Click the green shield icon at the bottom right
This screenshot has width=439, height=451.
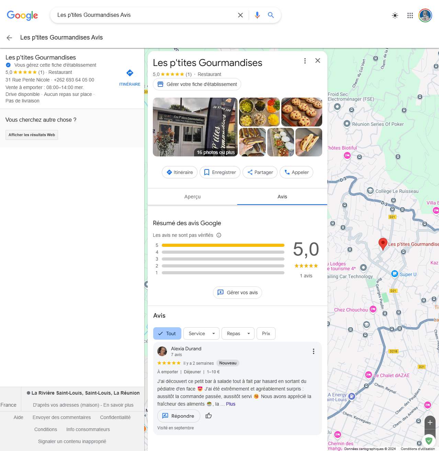pos(429,441)
